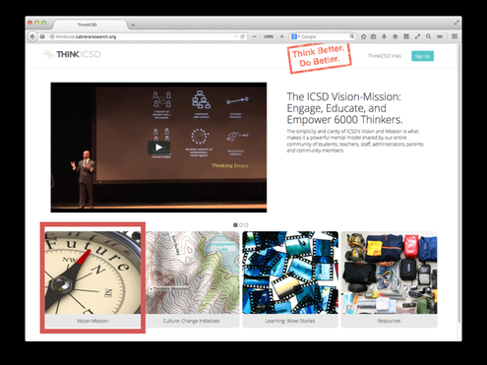Reload the page with the refresh icon
Screen dimensions: 487x365
click(243, 36)
